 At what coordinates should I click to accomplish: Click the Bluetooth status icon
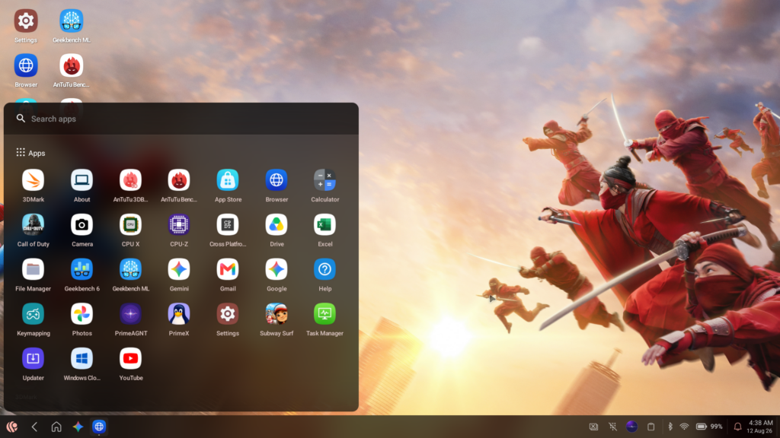click(x=670, y=427)
